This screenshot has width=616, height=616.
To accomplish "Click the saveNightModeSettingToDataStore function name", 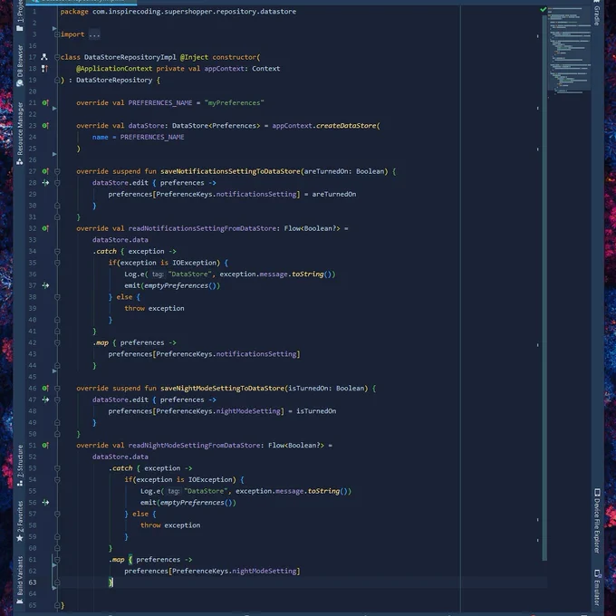I will click(x=222, y=388).
